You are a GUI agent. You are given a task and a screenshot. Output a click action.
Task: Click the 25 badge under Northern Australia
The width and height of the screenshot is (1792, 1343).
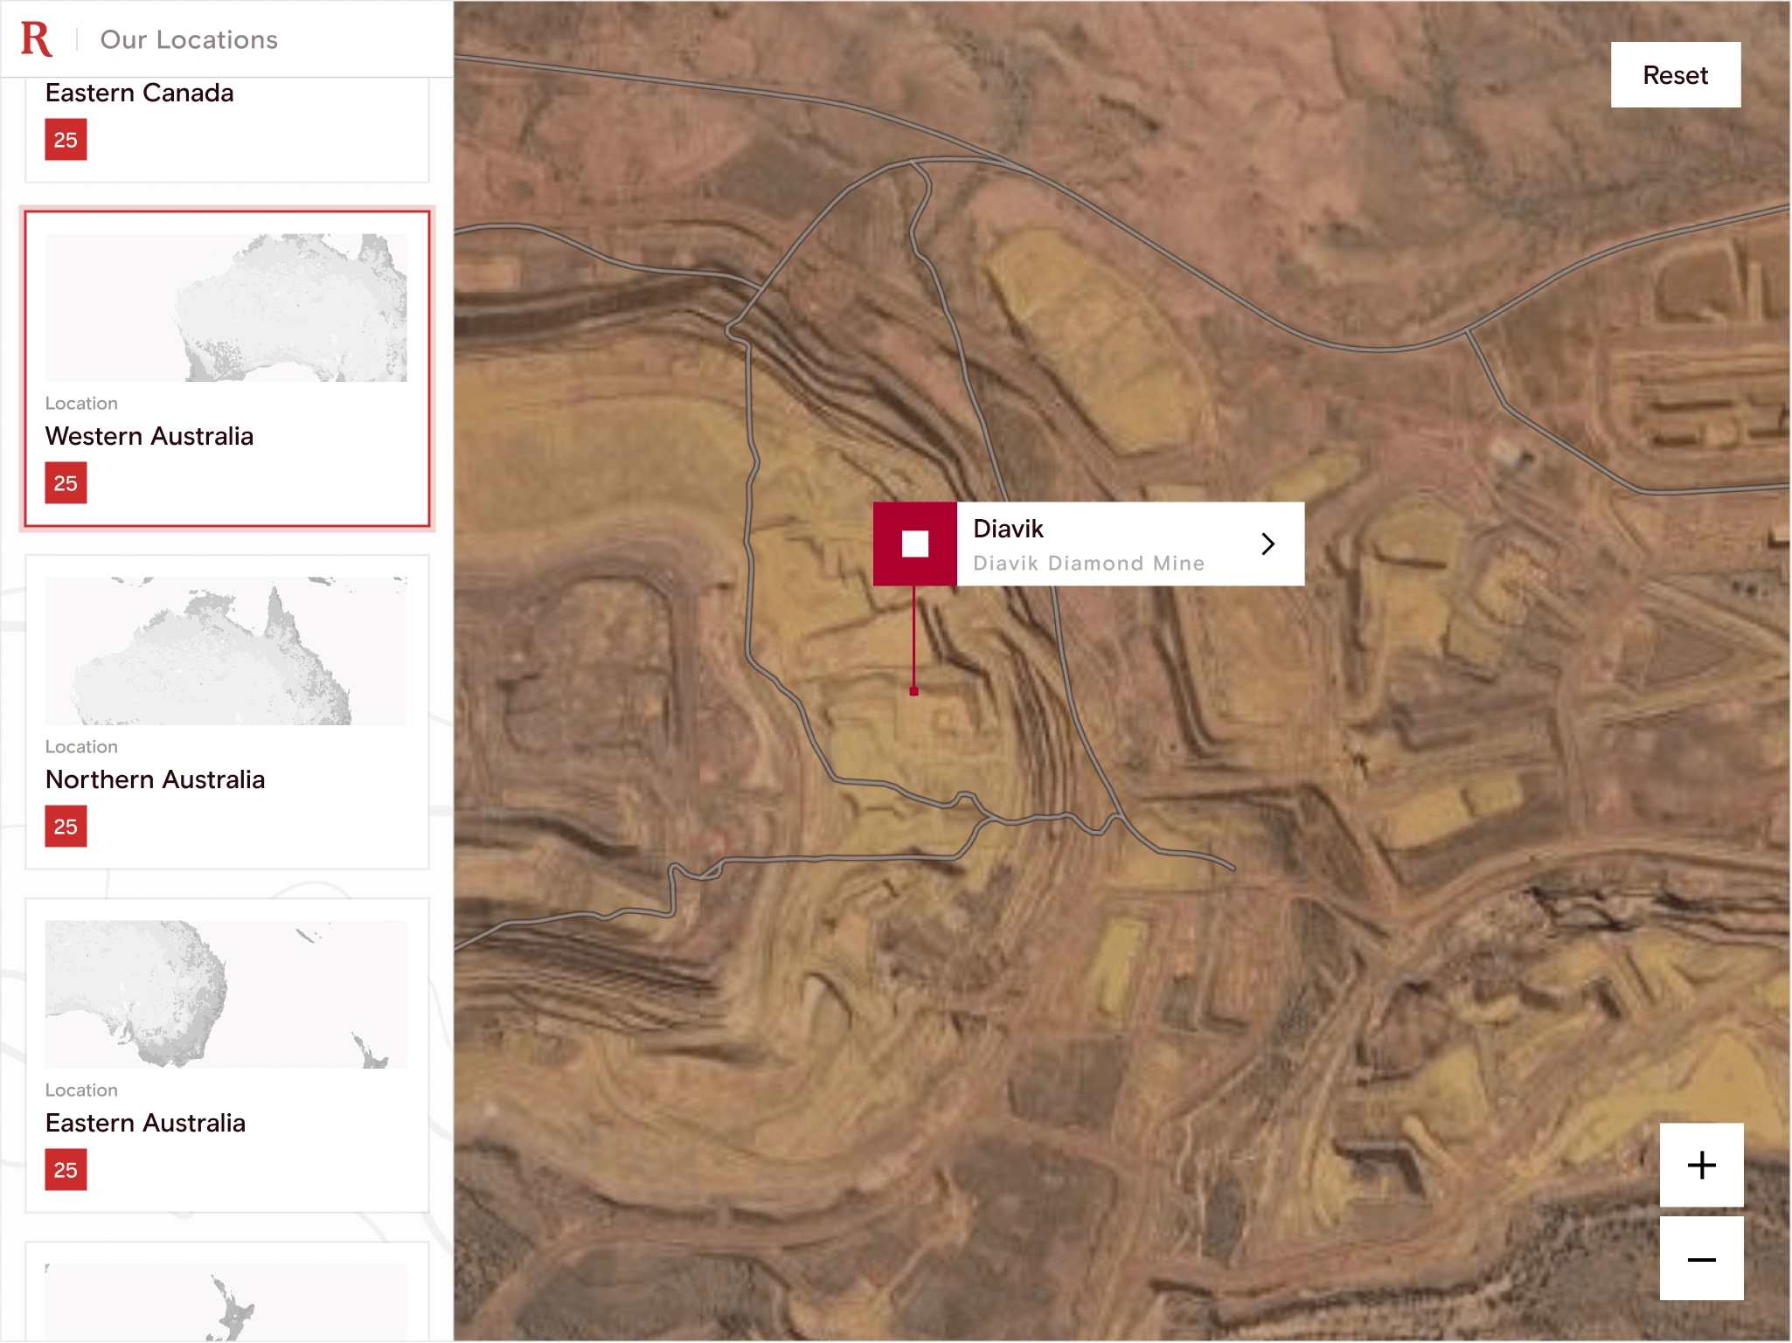[x=66, y=827]
